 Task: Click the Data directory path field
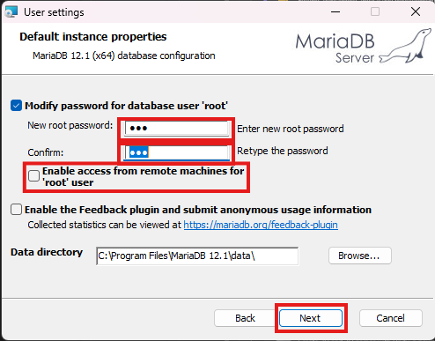pyautogui.click(x=197, y=256)
